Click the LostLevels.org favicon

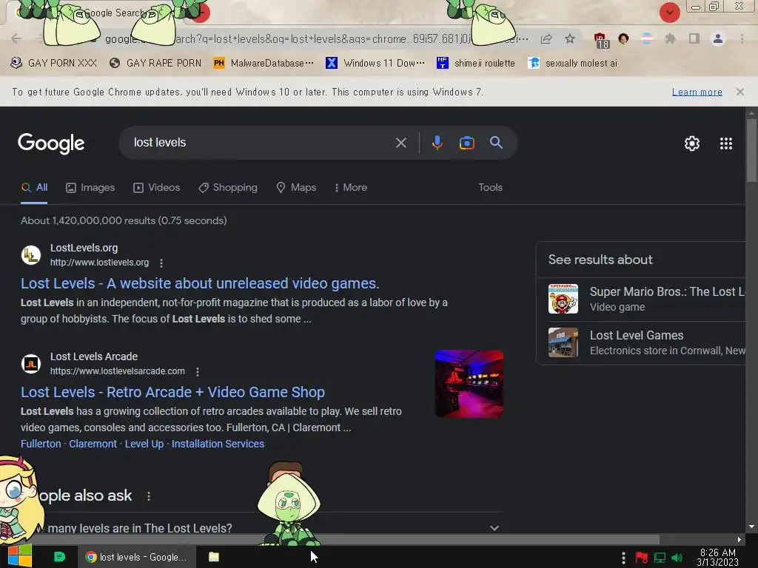[x=31, y=255]
